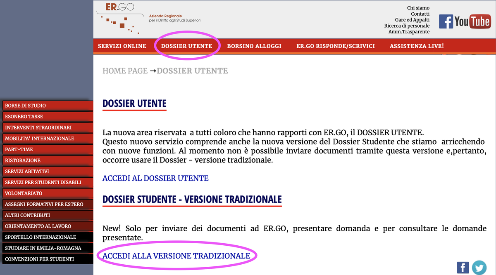Screen dimensions: 496x275
Task: Open ALTRI CONTRIBUTI sidebar item
Action: click(x=48, y=215)
